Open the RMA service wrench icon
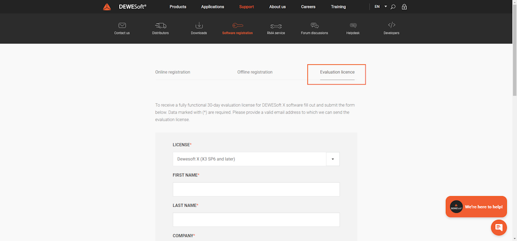The height and width of the screenshot is (241, 517). 276,26
